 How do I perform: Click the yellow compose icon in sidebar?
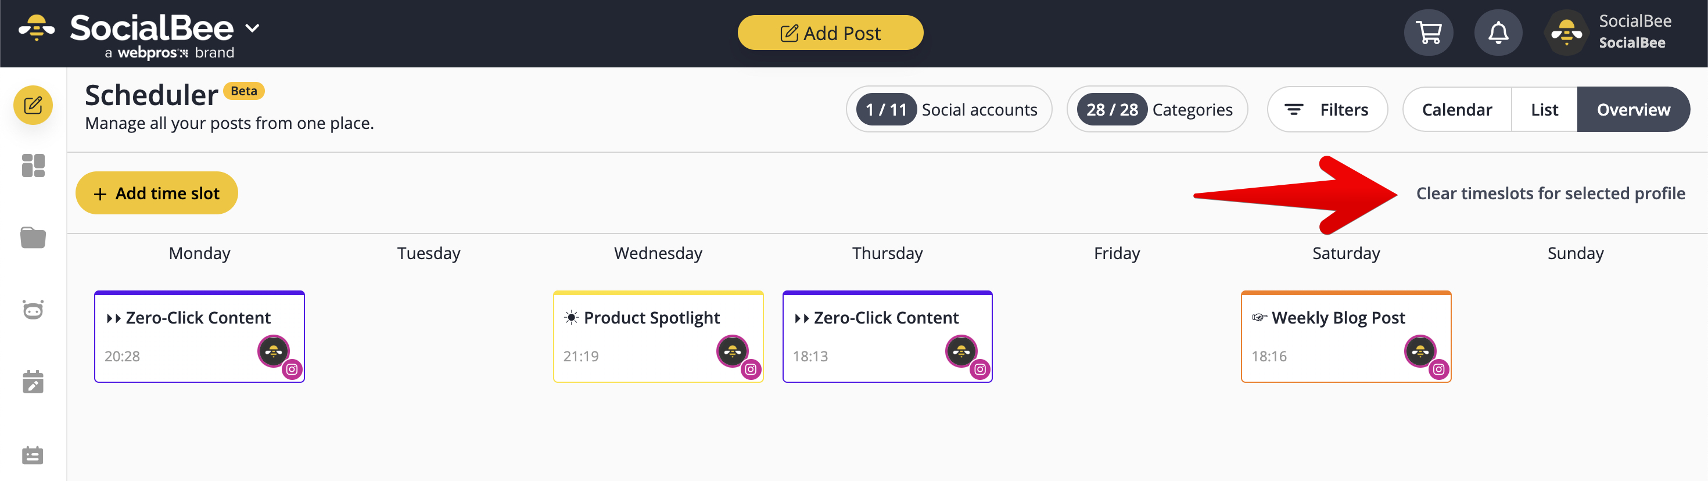(x=33, y=106)
